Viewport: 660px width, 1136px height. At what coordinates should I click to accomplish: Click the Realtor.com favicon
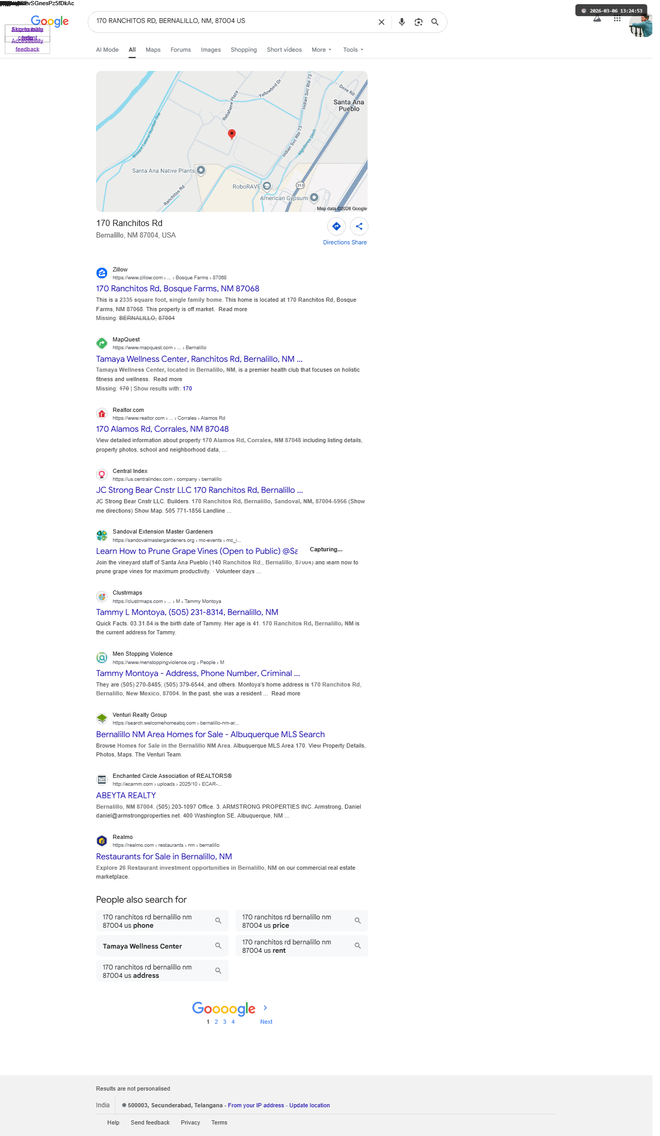[102, 413]
